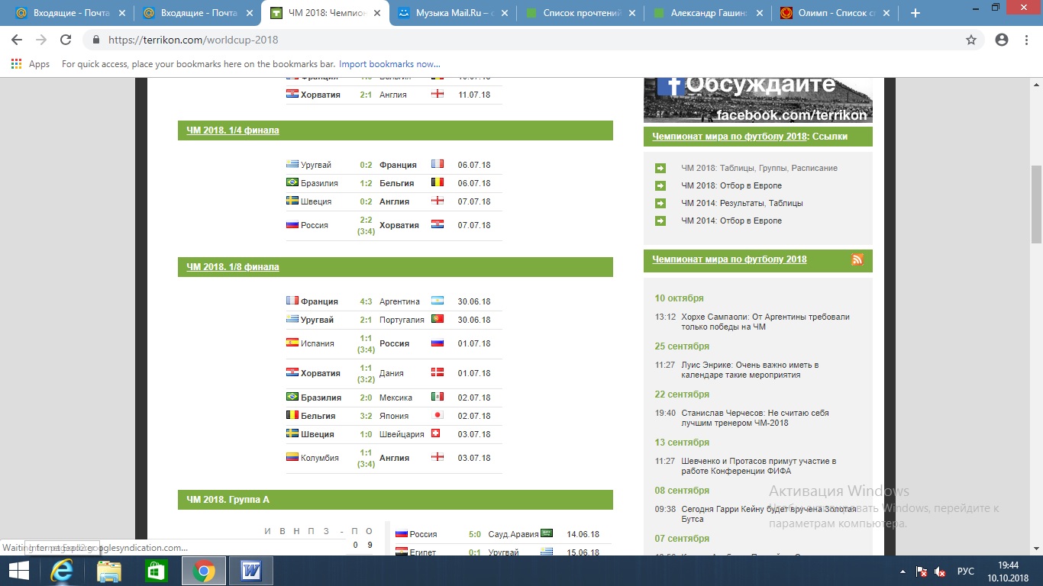Click the browser Back arrow
Screen dimensions: 1043x586
17,40
